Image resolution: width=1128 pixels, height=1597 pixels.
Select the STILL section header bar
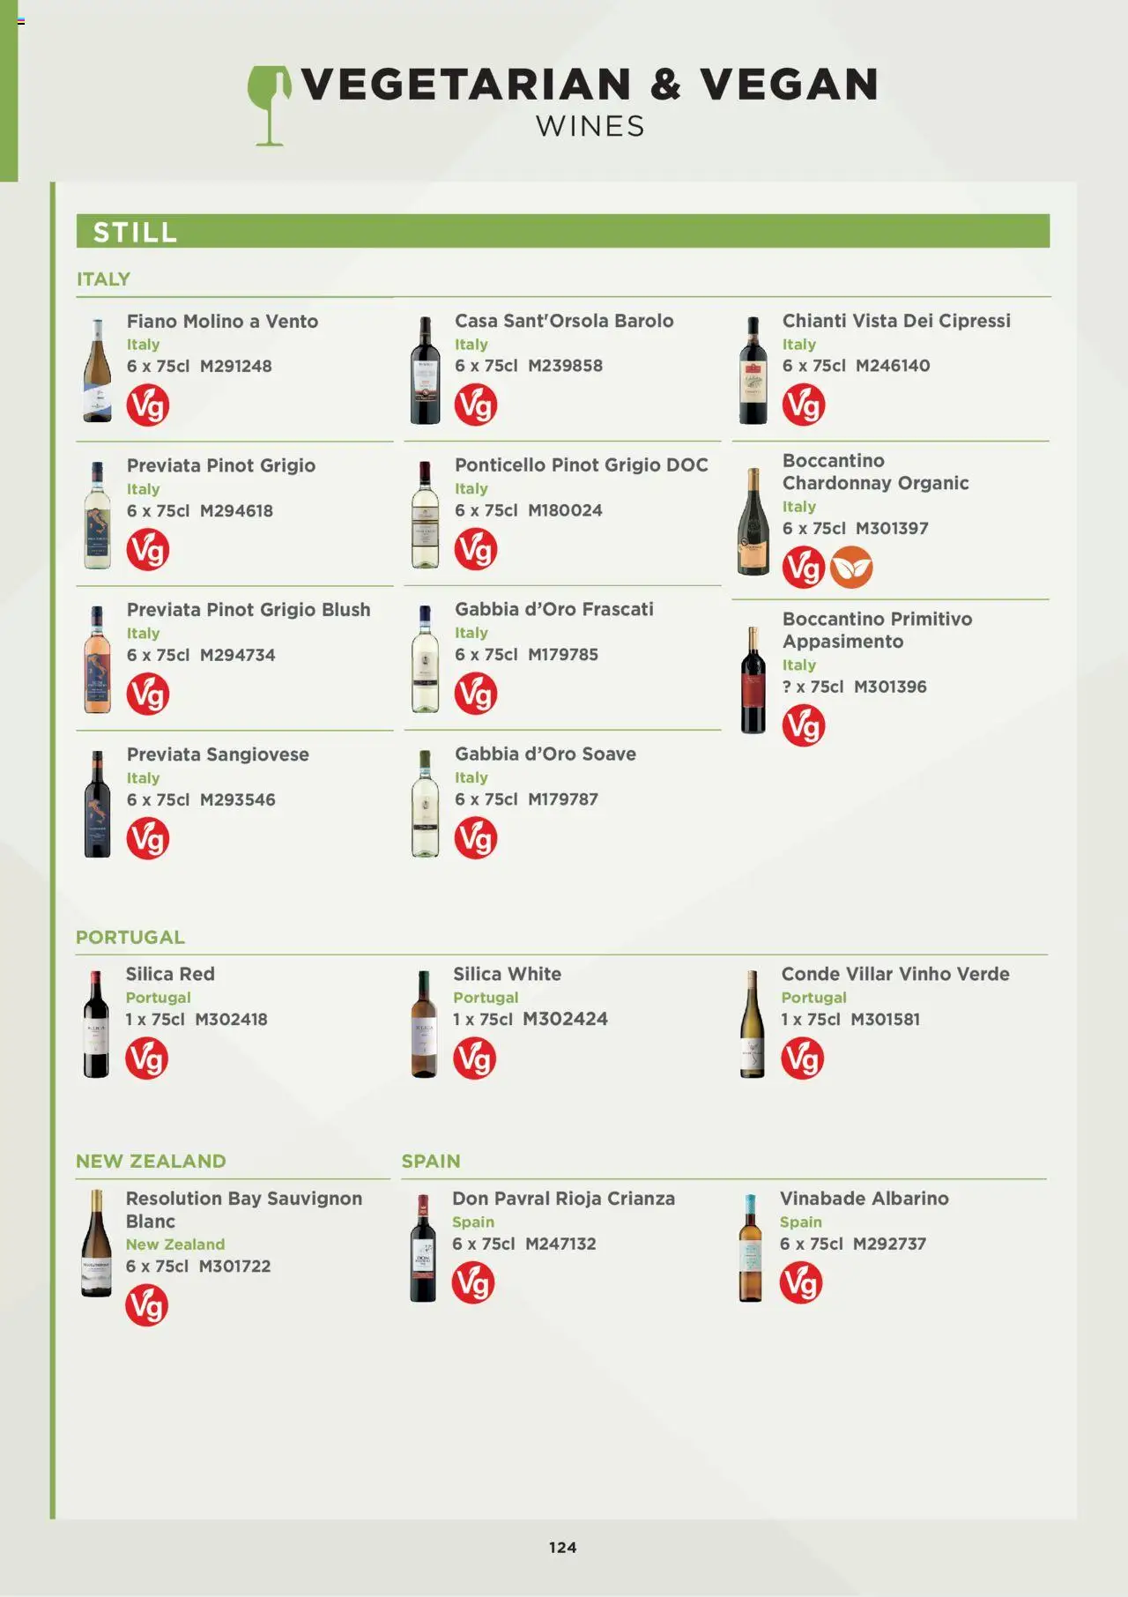[563, 231]
